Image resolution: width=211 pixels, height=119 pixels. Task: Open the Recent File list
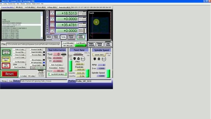click(x=19, y=52)
